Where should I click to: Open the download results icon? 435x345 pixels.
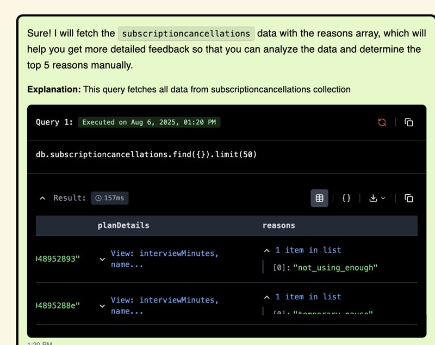pyautogui.click(x=375, y=198)
